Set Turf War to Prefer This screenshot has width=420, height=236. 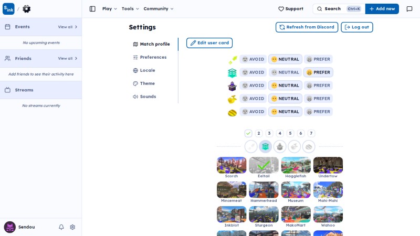pyautogui.click(x=318, y=59)
